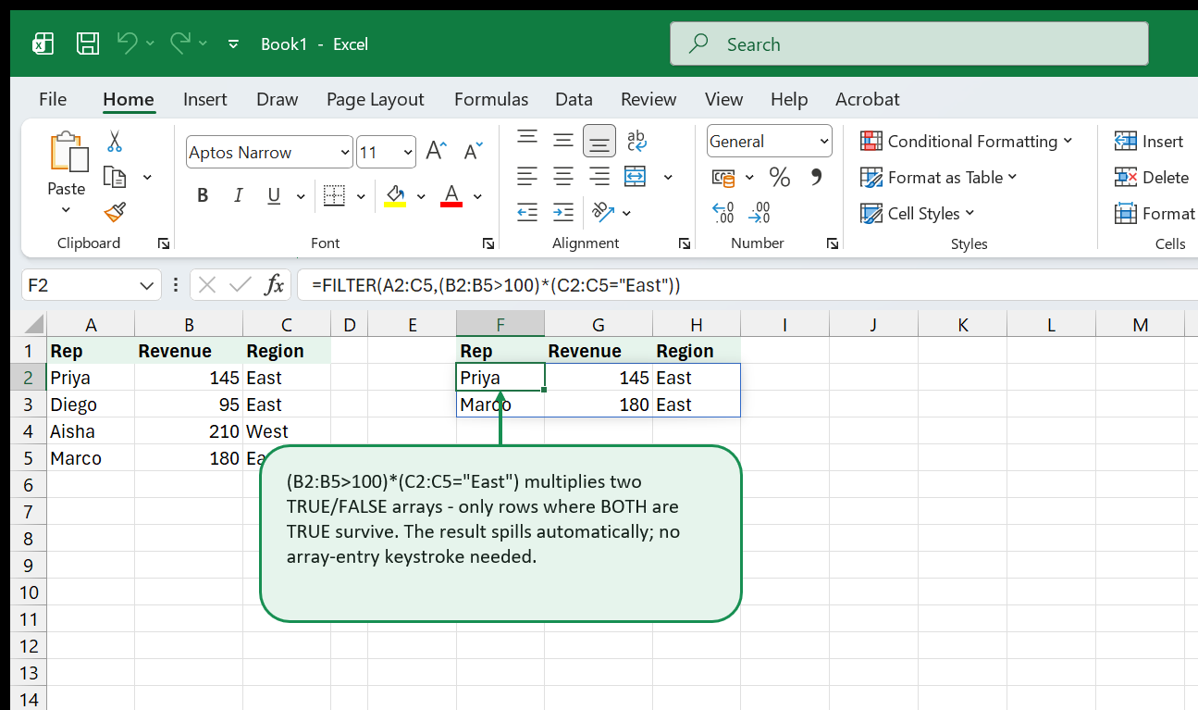Select cell containing Aisha

[x=91, y=431]
